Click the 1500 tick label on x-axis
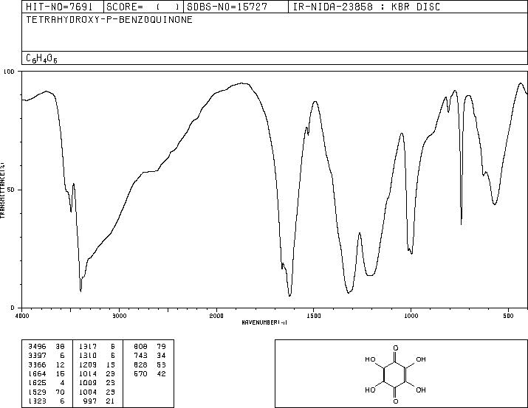The image size is (528, 408). pos(314,316)
